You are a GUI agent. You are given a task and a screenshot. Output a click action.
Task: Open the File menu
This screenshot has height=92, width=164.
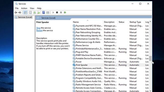pos(17,8)
